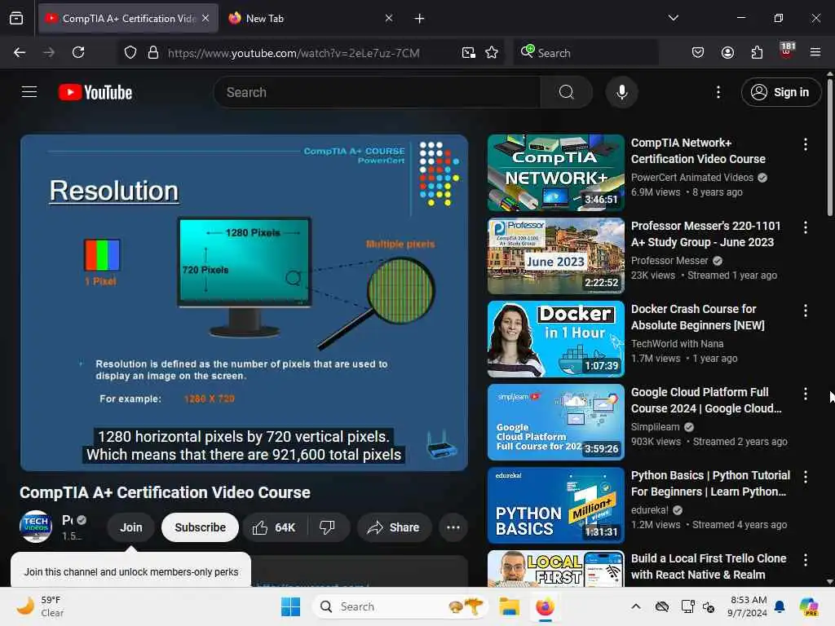Click on the video player

[244, 302]
